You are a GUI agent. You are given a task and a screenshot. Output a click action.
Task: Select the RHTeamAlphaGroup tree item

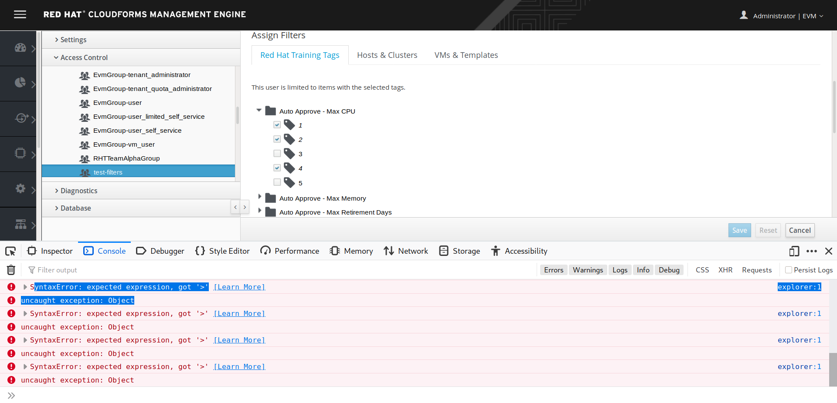126,158
